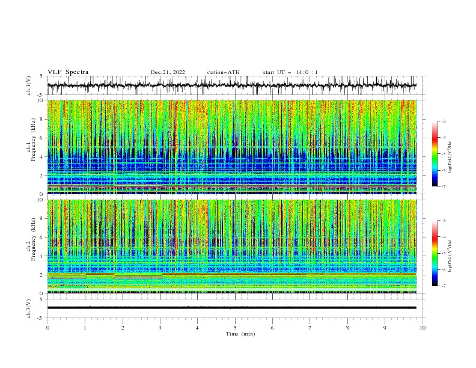The height and width of the screenshot is (368, 476).
Task: Click the "3" tick on the time axis
Action: 160,328
